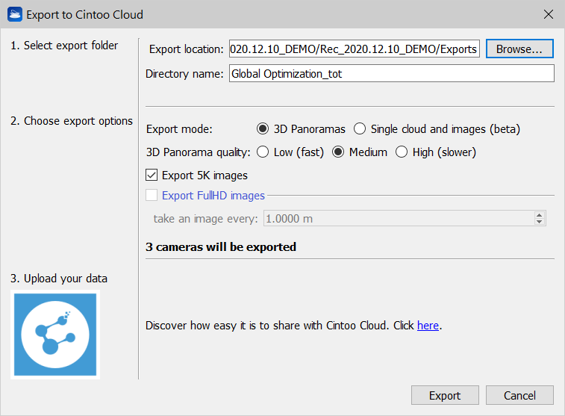565x416 pixels.
Task: Increase the image interval spinner value
Action: (x=540, y=215)
